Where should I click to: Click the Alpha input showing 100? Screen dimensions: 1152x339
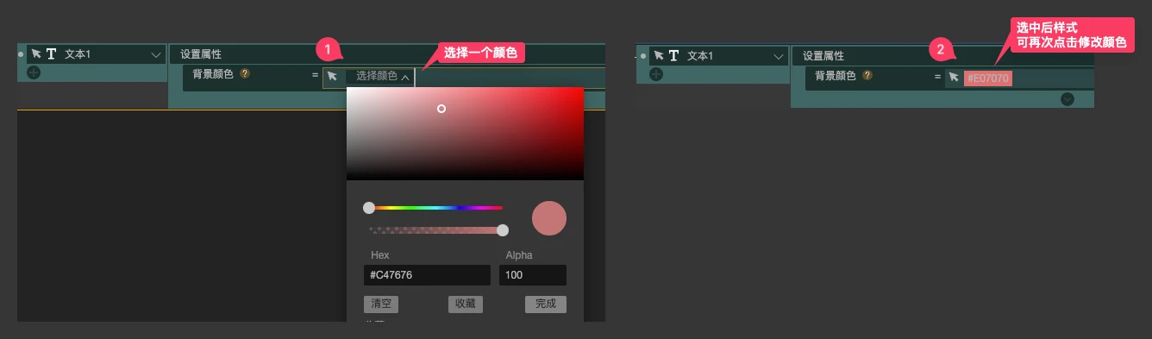pyautogui.click(x=533, y=275)
